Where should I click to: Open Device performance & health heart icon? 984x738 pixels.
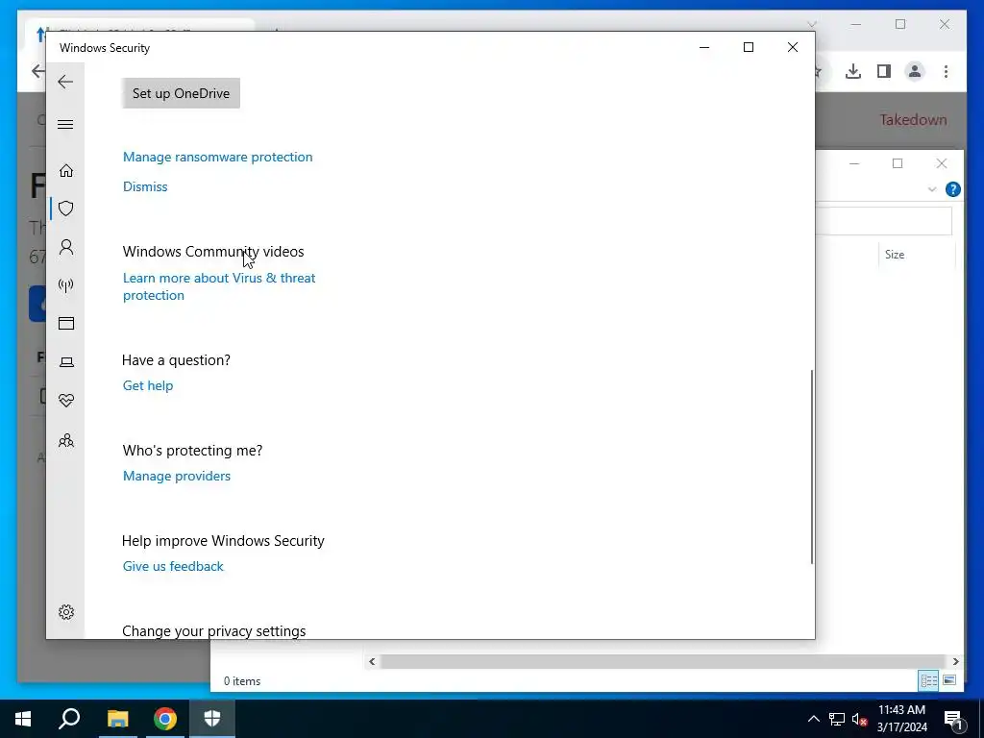66,401
